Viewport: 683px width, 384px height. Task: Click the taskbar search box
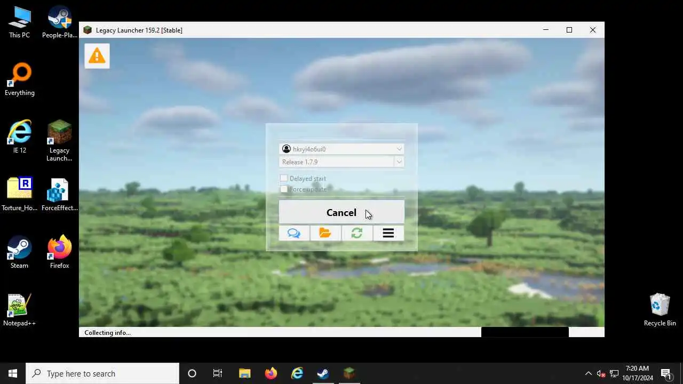pyautogui.click(x=102, y=373)
